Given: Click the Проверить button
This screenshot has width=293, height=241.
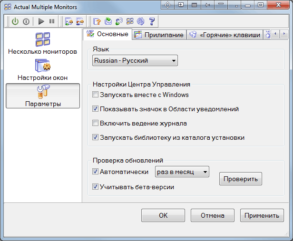Looking at the screenshot, I should [x=241, y=179].
